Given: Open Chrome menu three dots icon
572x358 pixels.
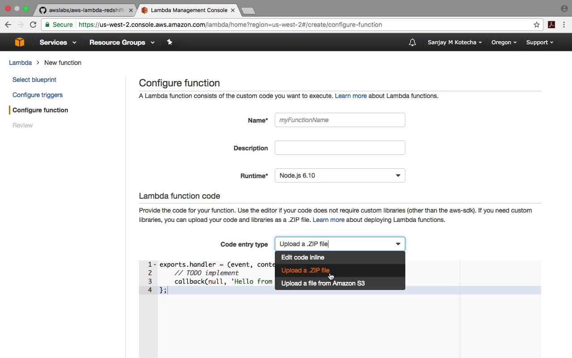Looking at the screenshot, I should [565, 25].
